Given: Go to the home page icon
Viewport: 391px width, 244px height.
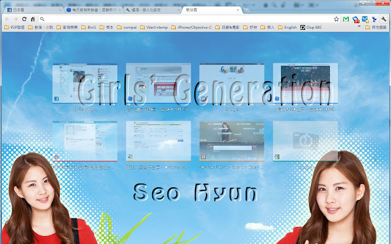Looking at the screenshot, I should (32, 19).
